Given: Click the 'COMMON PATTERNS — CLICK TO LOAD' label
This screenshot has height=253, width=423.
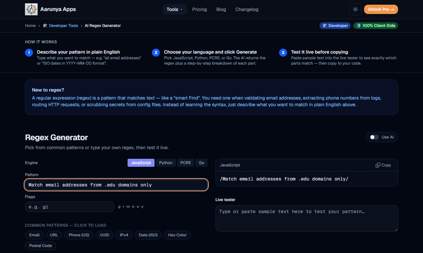Looking at the screenshot, I should coord(66,225).
